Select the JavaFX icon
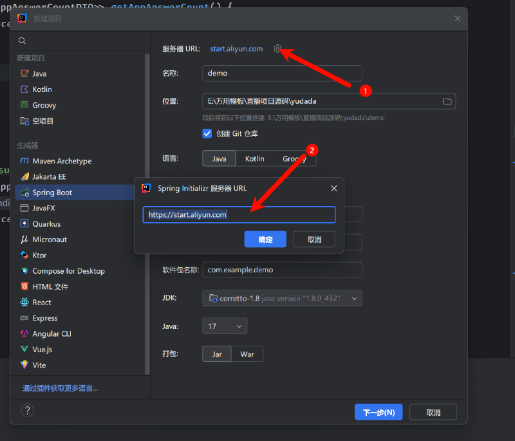 click(x=24, y=208)
